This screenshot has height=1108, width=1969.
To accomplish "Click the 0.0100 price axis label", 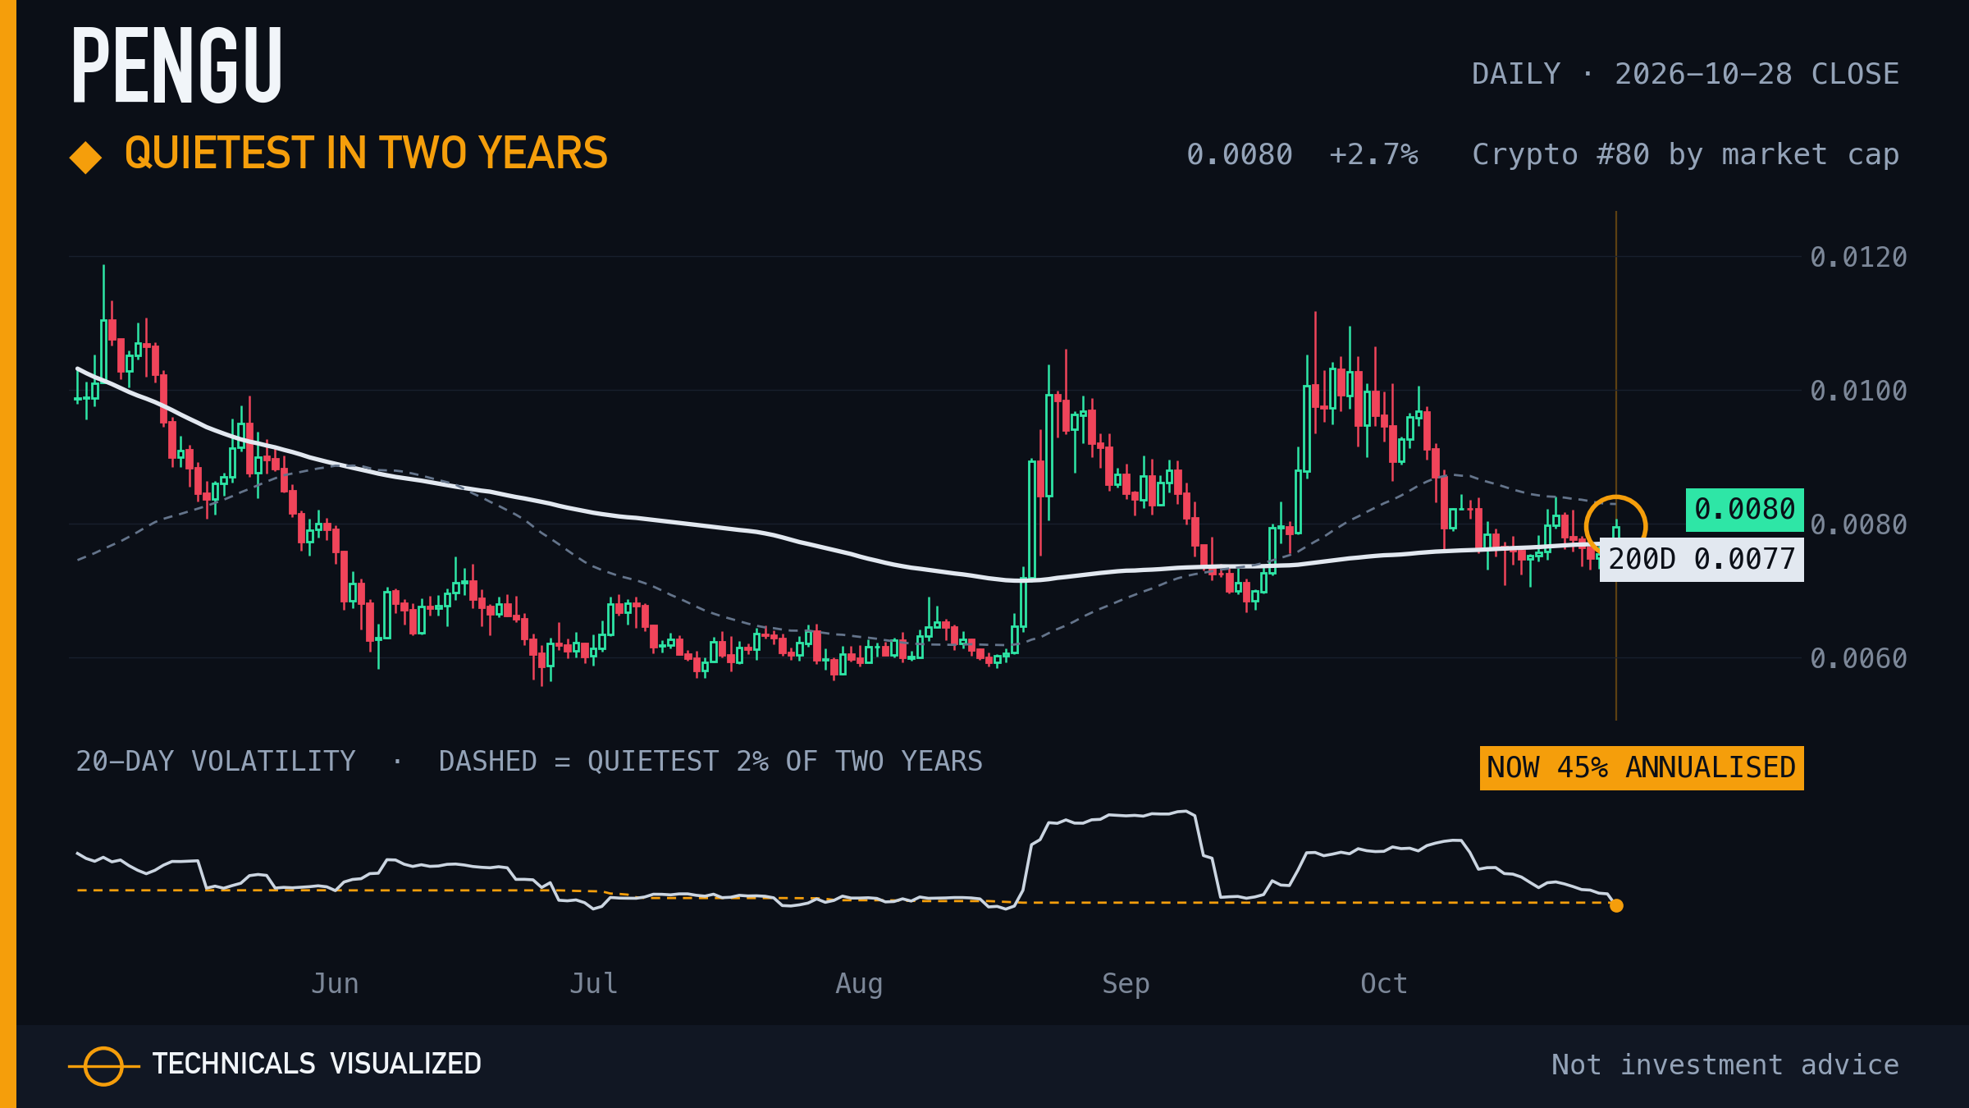I will click(1858, 391).
